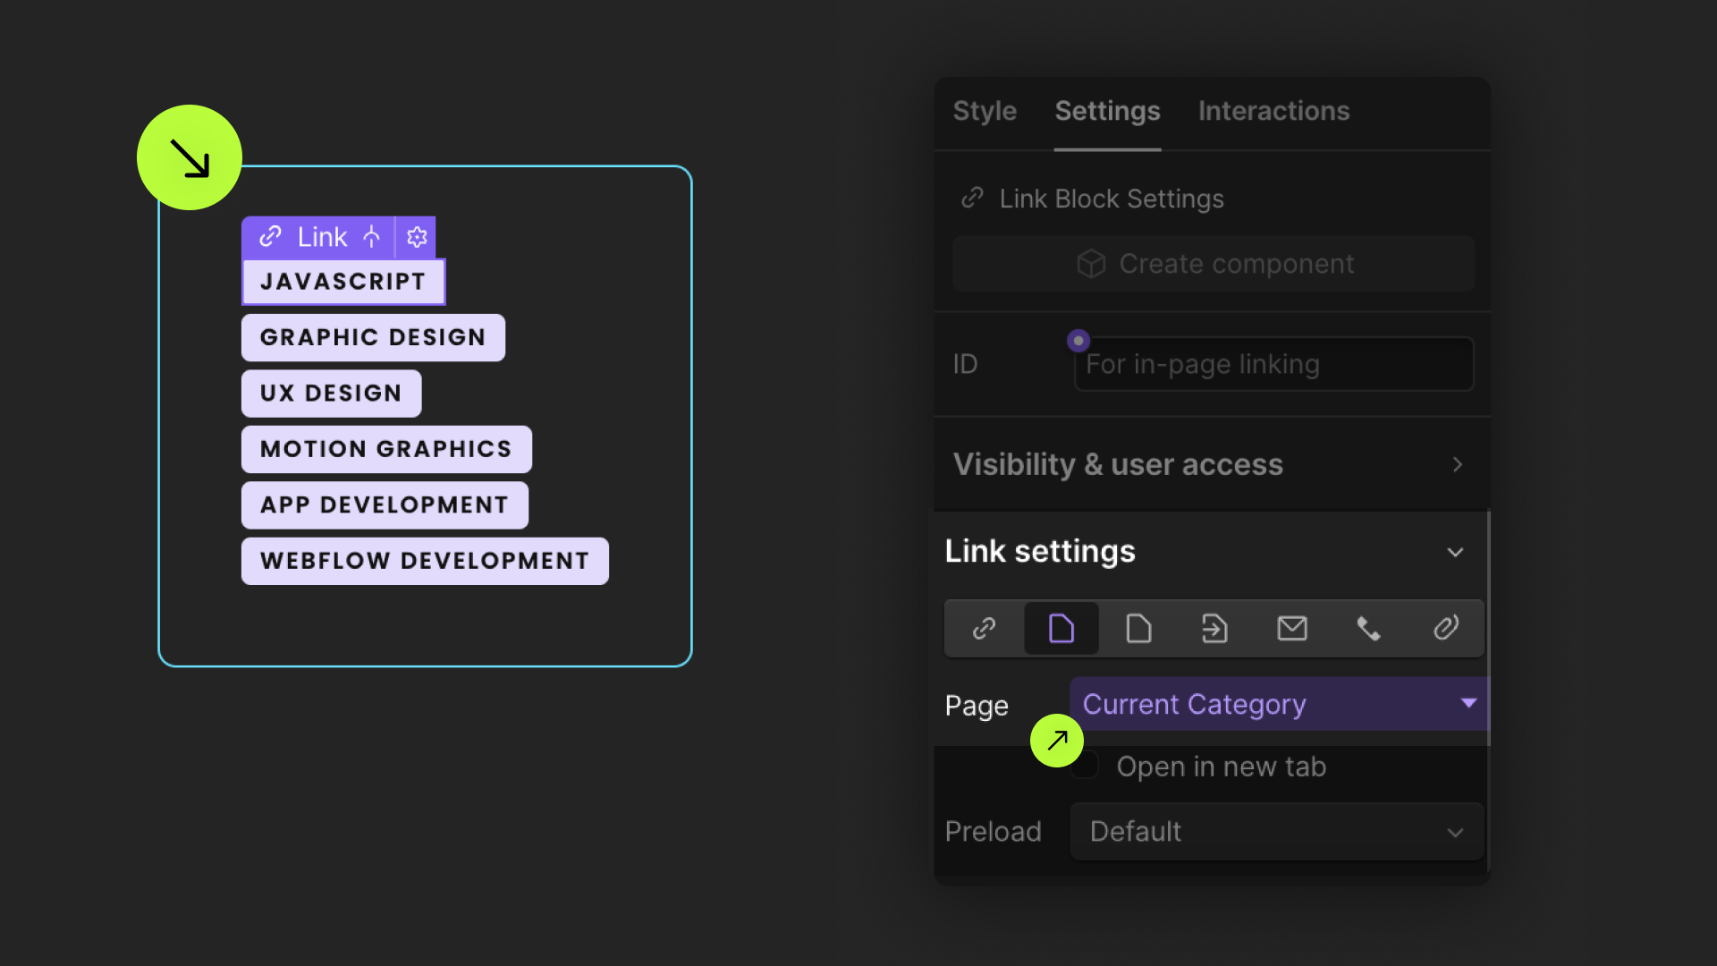Viewport: 1717px width, 966px height.
Task: Toggle the Open in new tab checkbox
Action: click(1085, 766)
